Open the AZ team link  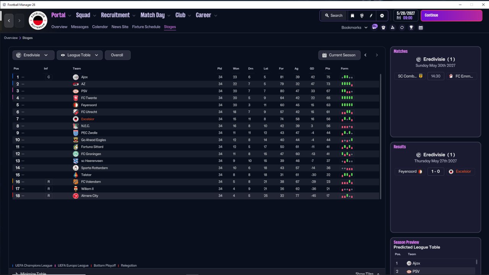(83, 84)
